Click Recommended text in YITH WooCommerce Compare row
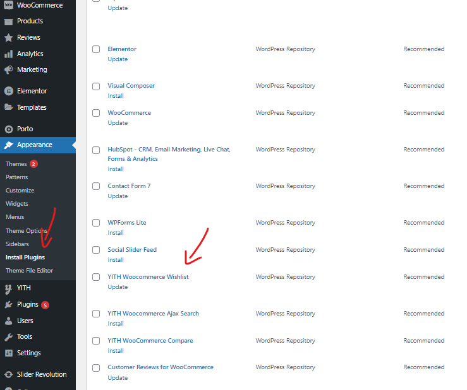Viewport: 467px width, 390px height. click(x=424, y=341)
